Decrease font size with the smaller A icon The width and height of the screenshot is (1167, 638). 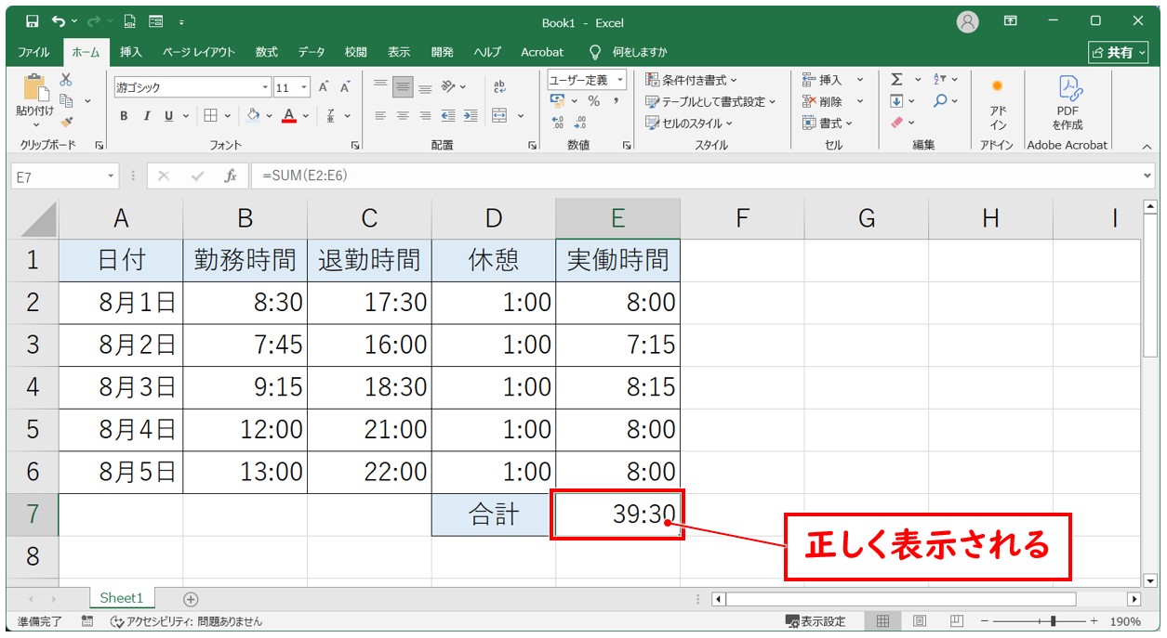(345, 87)
